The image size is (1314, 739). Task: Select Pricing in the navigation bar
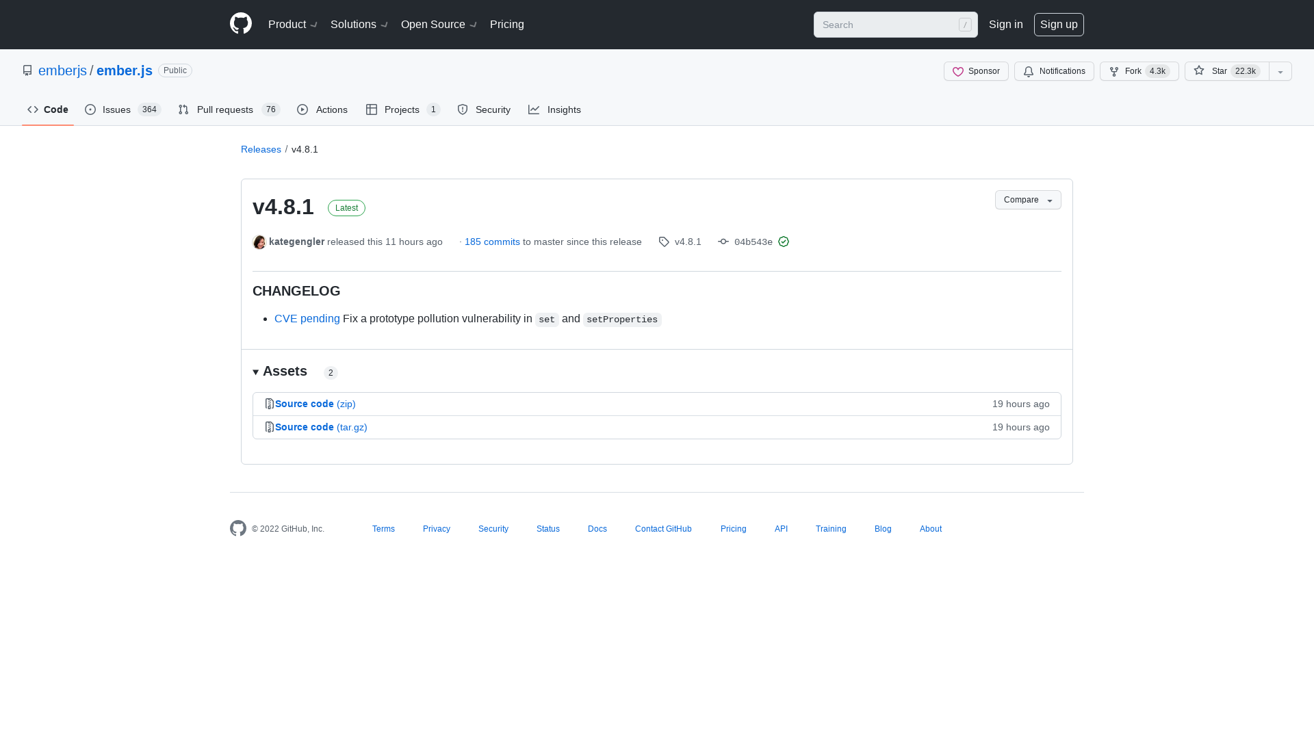(506, 24)
